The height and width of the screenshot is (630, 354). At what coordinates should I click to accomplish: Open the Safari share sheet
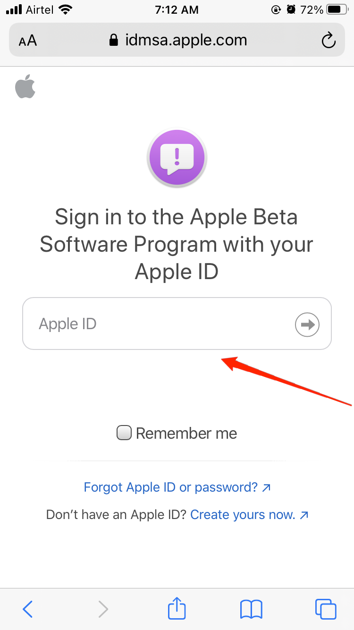click(177, 608)
